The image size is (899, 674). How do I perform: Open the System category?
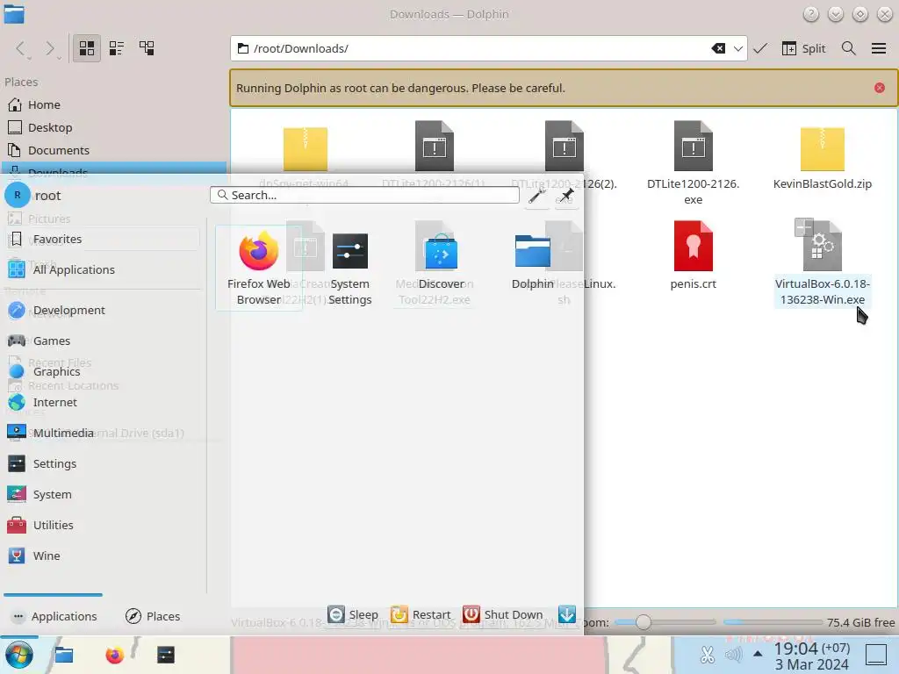click(102, 494)
